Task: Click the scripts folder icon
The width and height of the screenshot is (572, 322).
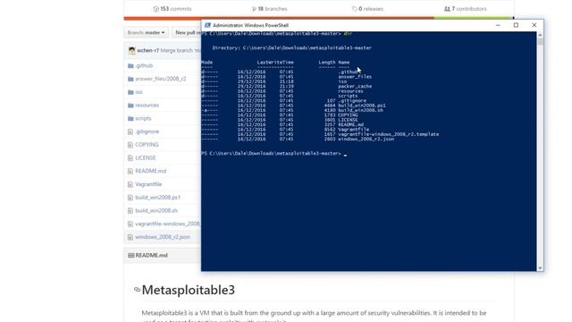Action: (x=130, y=118)
